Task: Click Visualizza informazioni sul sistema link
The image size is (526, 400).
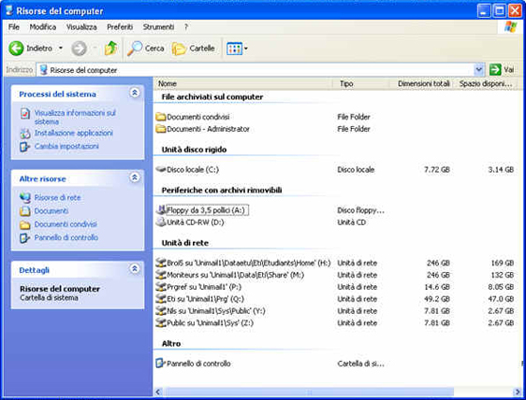Action: [75, 117]
